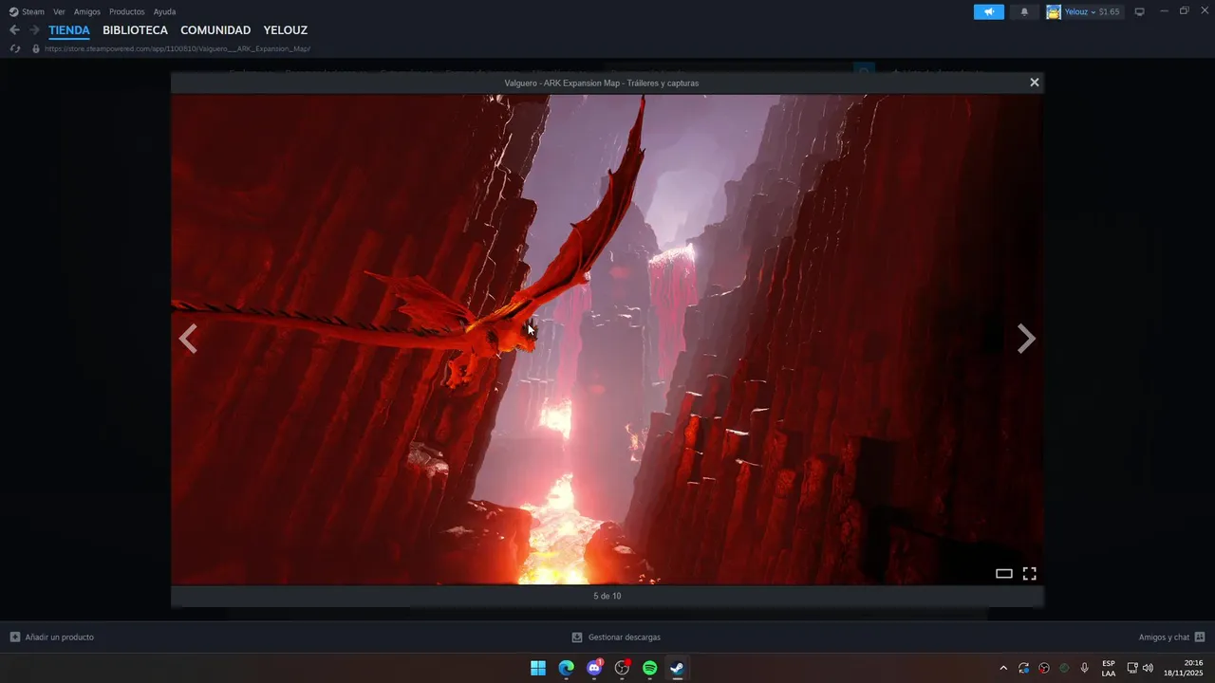The width and height of the screenshot is (1215, 683).
Task: Switch viewer to theater mode
Action: click(1004, 574)
